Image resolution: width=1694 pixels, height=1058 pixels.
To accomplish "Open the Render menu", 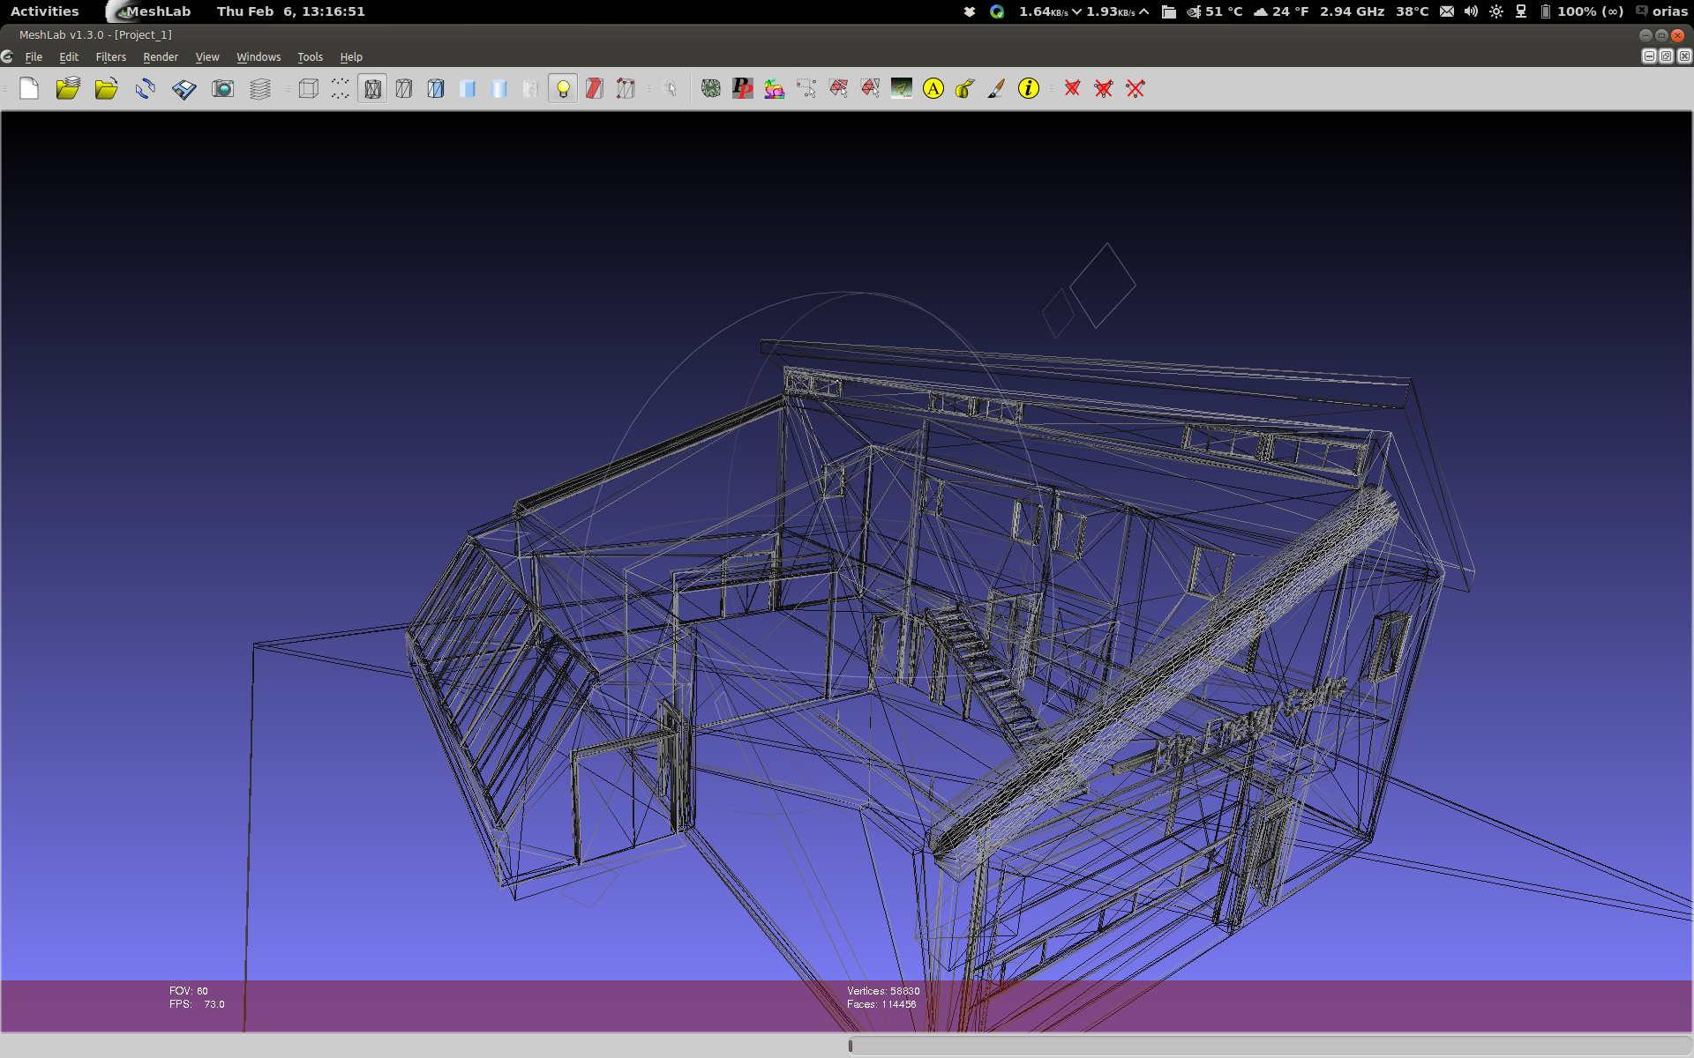I will pyautogui.click(x=161, y=56).
